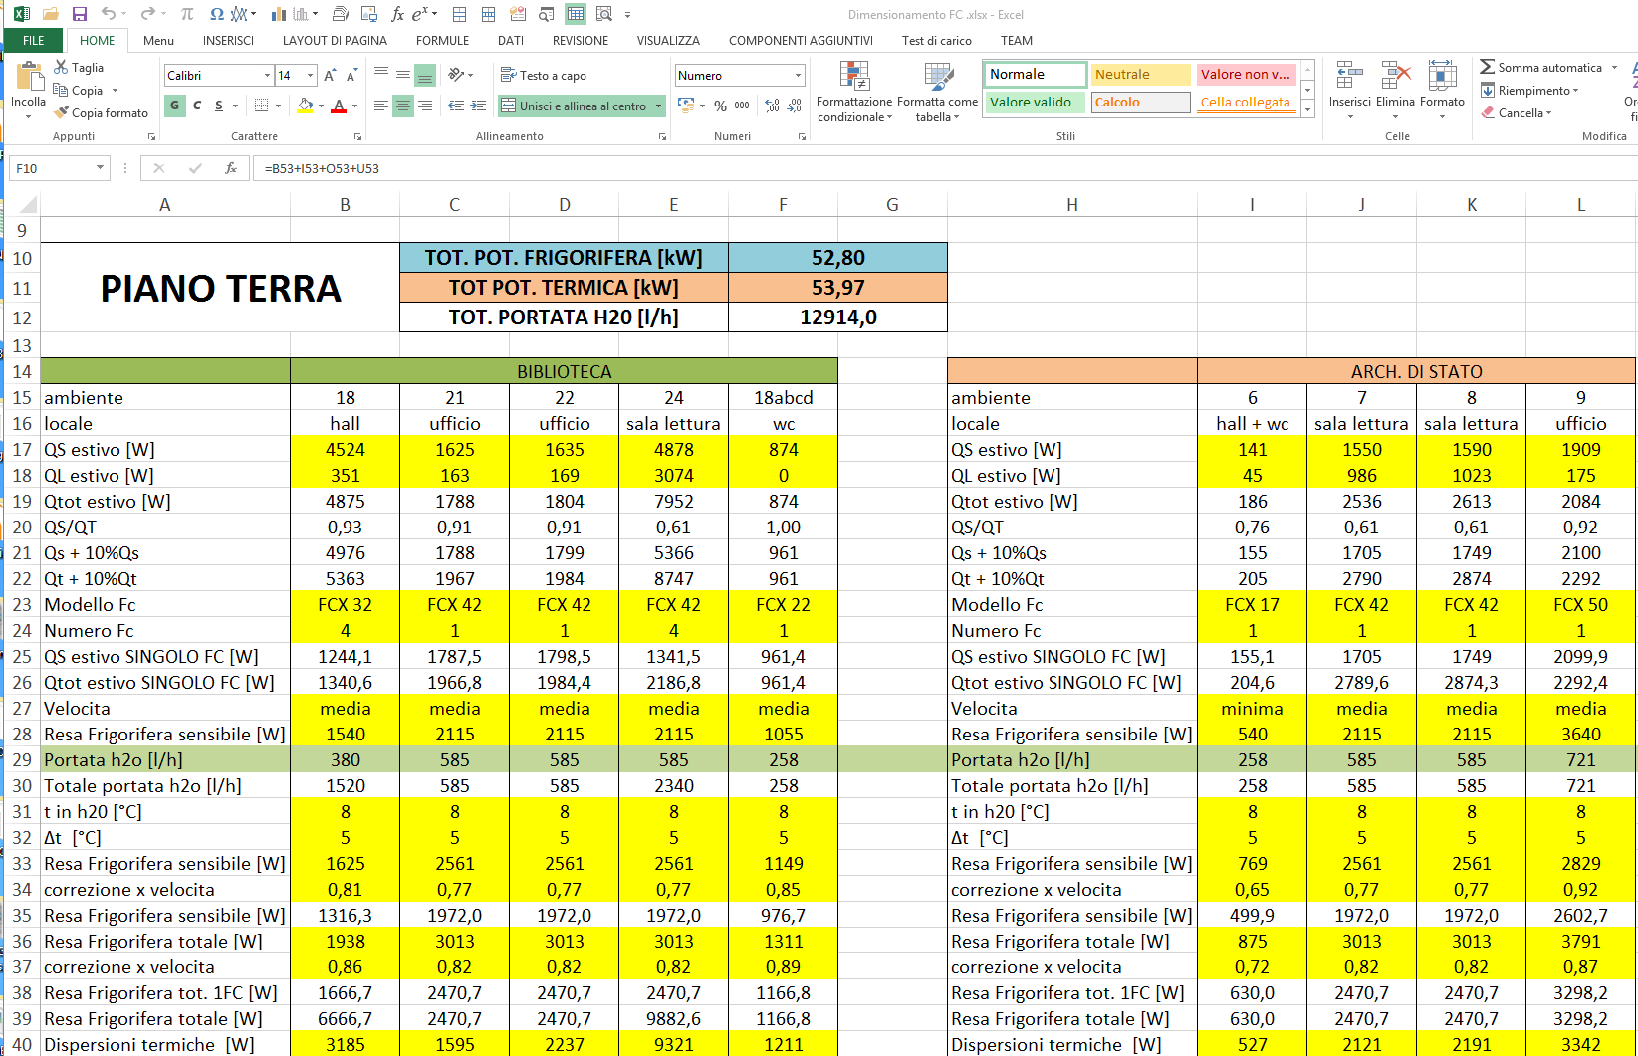Expand the borders dropdown arrow
The width and height of the screenshot is (1638, 1056).
click(x=278, y=106)
